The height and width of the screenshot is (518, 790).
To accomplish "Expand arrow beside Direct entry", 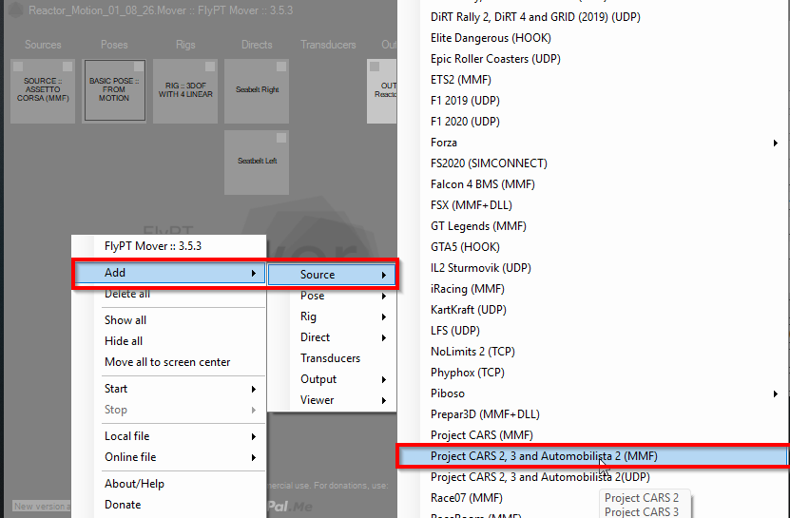I will point(384,338).
